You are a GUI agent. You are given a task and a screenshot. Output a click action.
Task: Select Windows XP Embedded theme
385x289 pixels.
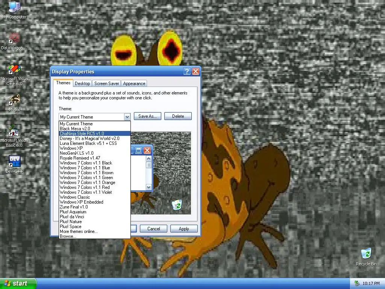click(94, 202)
